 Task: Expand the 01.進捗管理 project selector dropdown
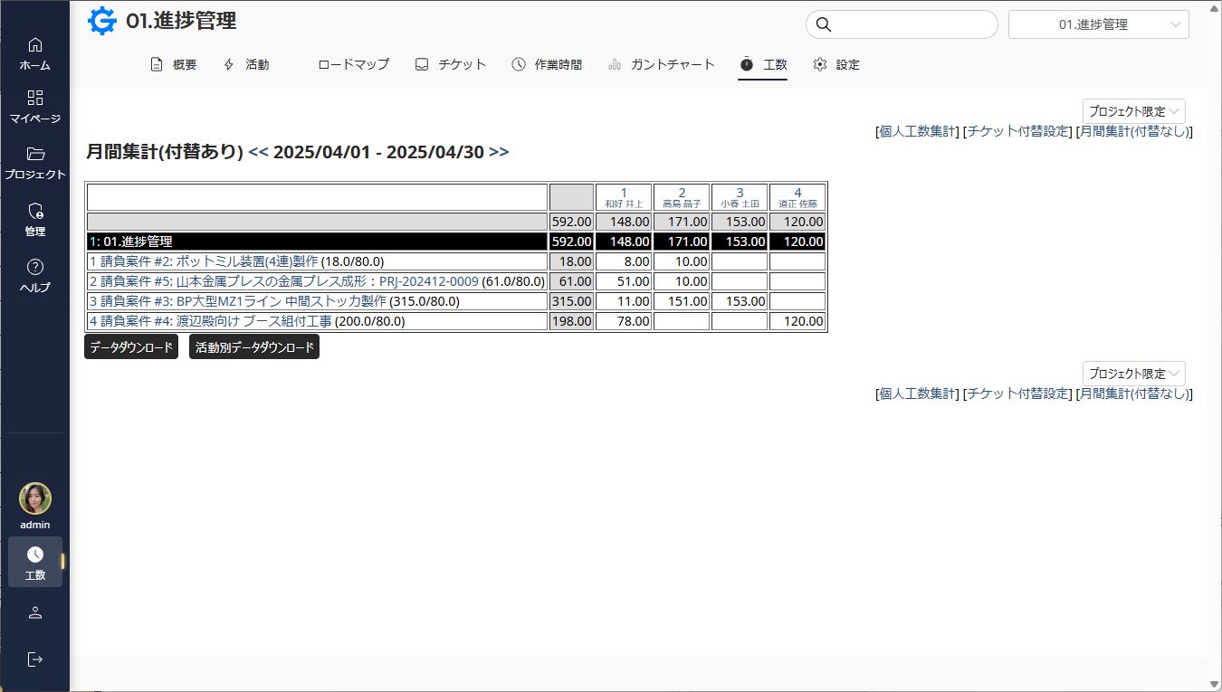click(x=1098, y=24)
